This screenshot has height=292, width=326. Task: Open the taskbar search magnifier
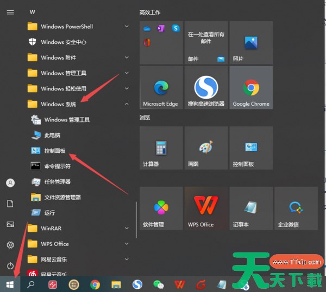[31, 284]
